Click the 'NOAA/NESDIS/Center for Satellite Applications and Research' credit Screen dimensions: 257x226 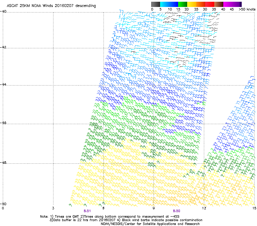[x=150, y=224]
